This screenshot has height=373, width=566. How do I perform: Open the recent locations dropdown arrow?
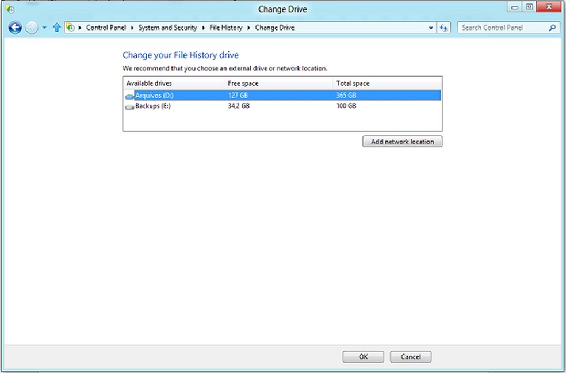pos(44,28)
